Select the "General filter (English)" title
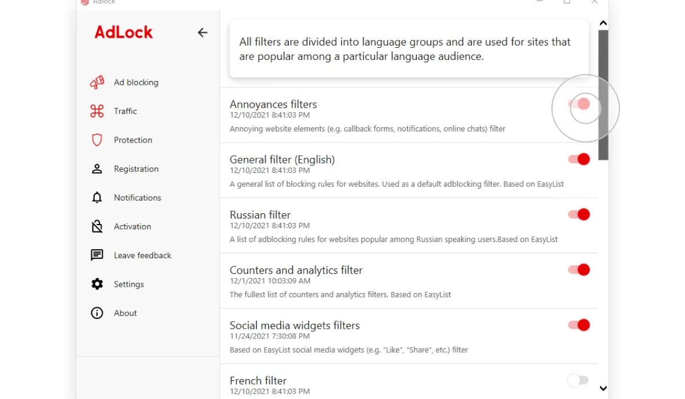 282,160
